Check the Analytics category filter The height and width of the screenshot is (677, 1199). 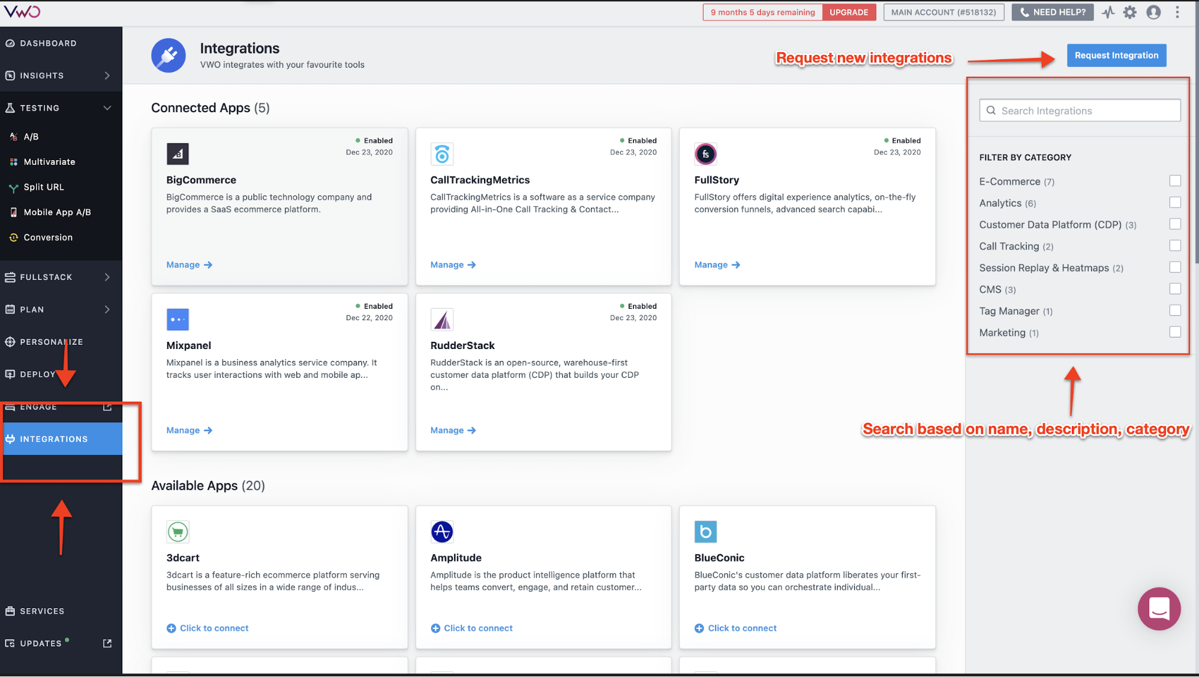tap(1175, 203)
